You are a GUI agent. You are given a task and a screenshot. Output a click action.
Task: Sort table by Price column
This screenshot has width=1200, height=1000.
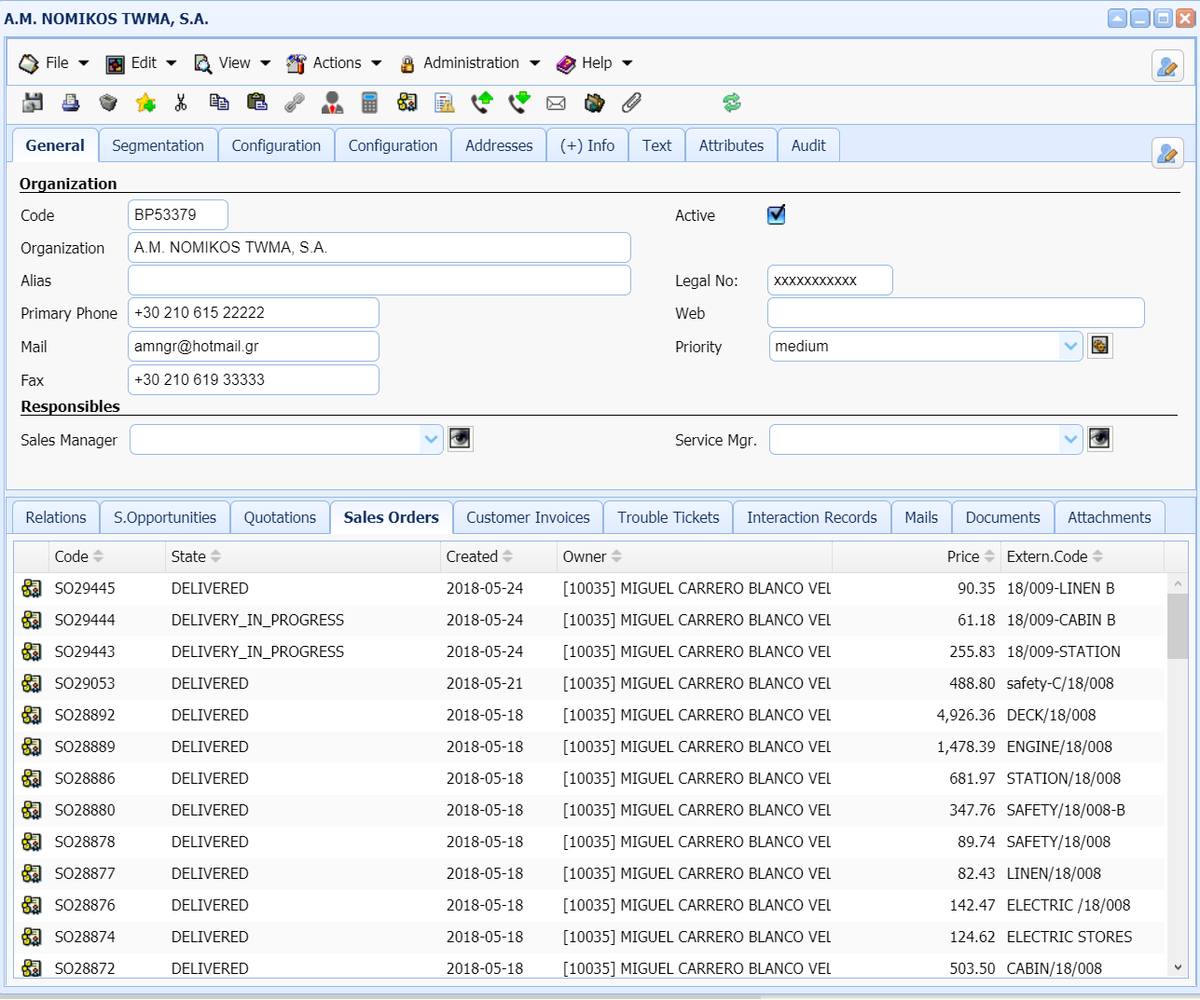pos(971,556)
